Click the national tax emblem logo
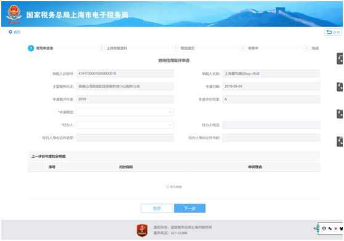The image size is (344, 241). 14,14
